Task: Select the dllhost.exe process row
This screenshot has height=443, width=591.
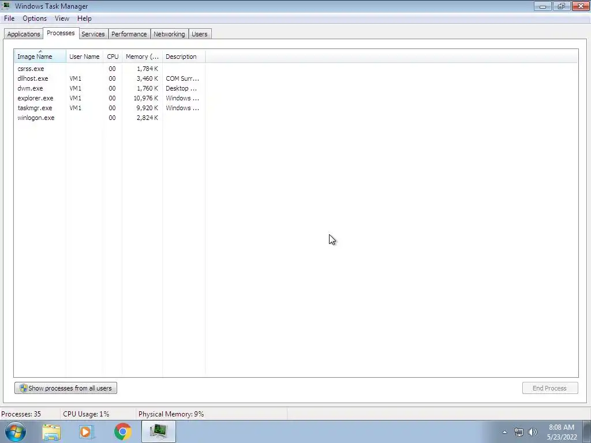Action: coord(110,78)
